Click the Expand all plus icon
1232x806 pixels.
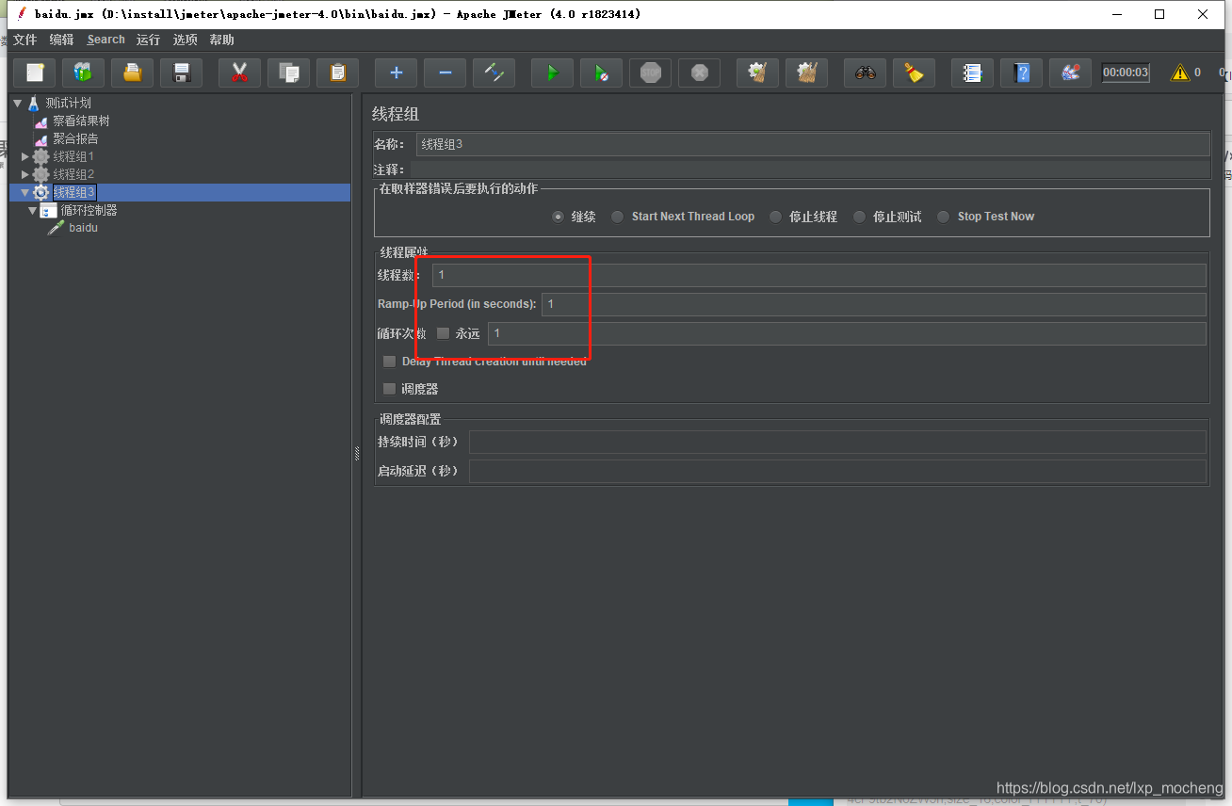coord(397,73)
